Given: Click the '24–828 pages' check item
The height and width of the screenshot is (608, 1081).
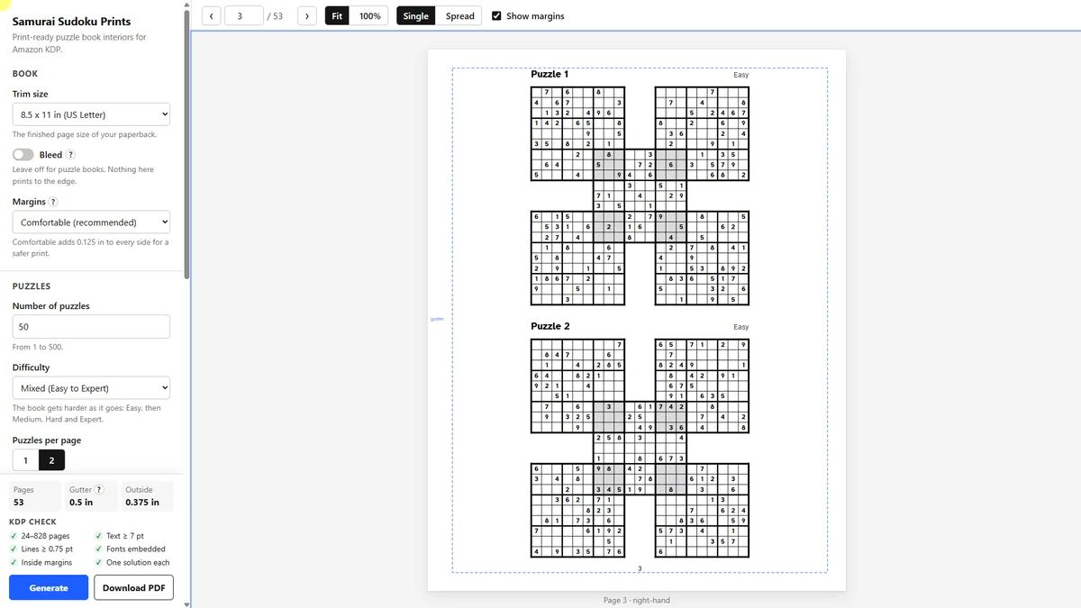Looking at the screenshot, I should (x=39, y=536).
